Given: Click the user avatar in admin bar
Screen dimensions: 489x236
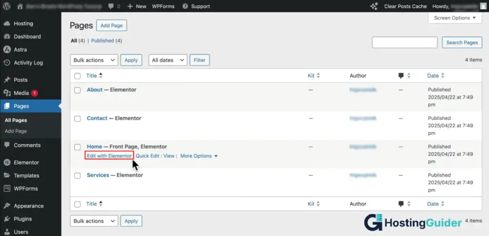Looking at the screenshot, I should [x=483, y=6].
